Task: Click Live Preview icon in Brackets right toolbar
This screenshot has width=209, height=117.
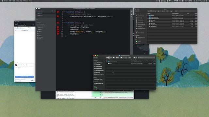Action: point(132,12)
